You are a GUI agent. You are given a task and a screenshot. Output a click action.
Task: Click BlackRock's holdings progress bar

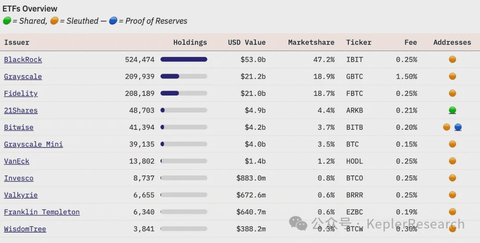coord(184,60)
